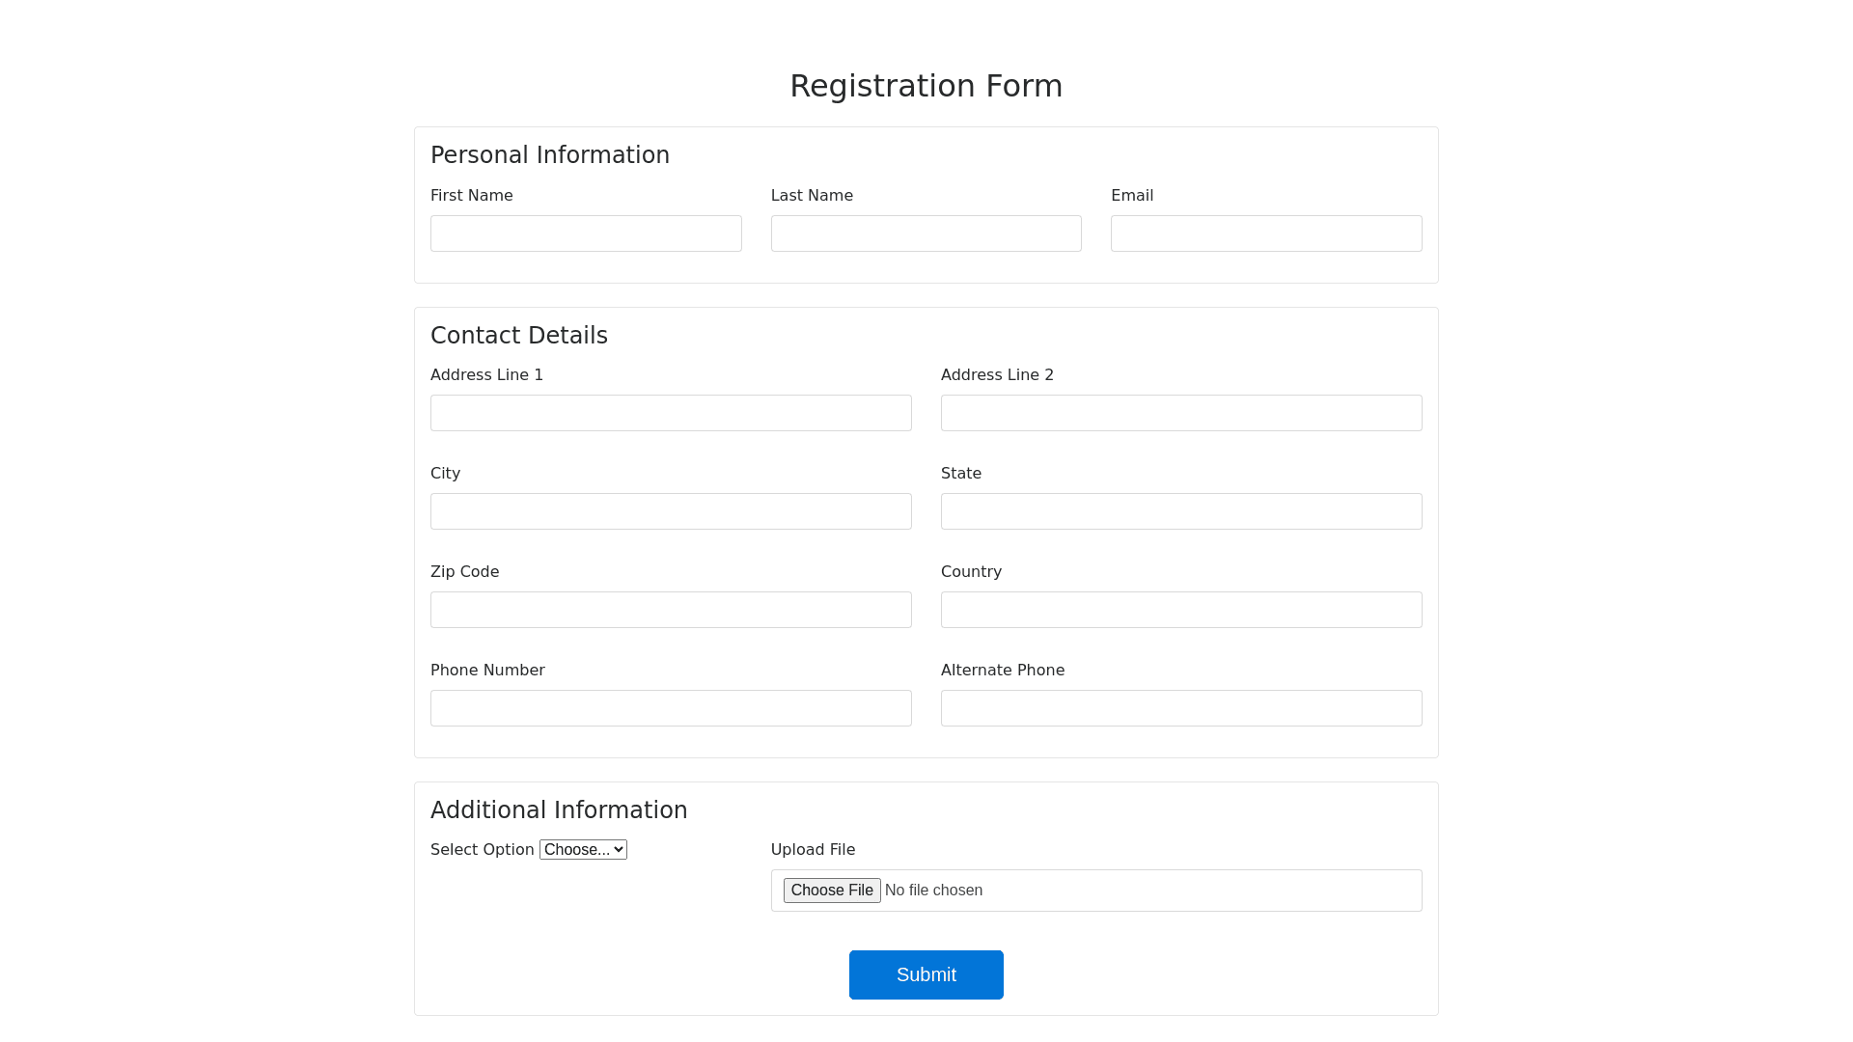Focus the Last Name text box
1853x1042 pixels.
point(926,233)
